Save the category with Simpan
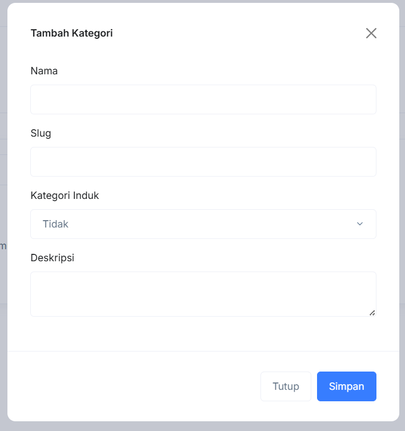The image size is (405, 431). click(346, 386)
